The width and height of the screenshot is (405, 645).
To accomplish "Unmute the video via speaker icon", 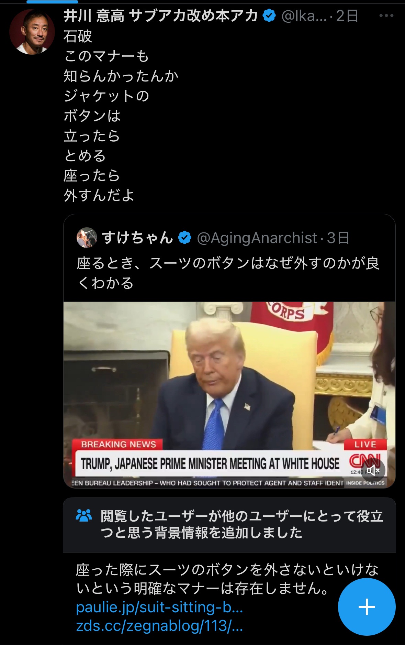I will tap(373, 470).
